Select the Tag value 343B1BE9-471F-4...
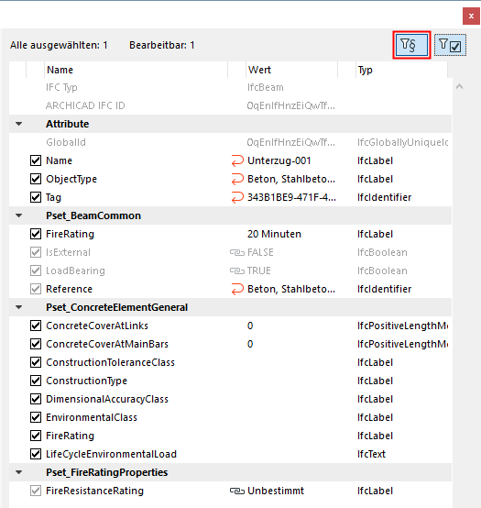 (291, 197)
